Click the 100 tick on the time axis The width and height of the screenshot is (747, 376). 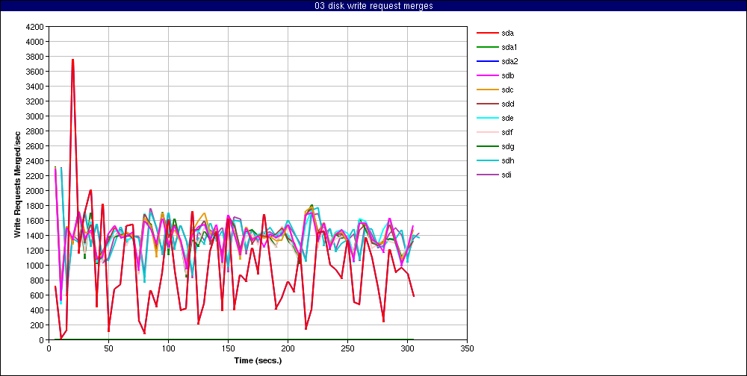tap(168, 348)
